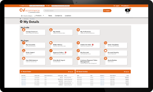Open the Dashboard dropdown in top bar
Screen dimensions: 153x92
(x=125, y=6)
